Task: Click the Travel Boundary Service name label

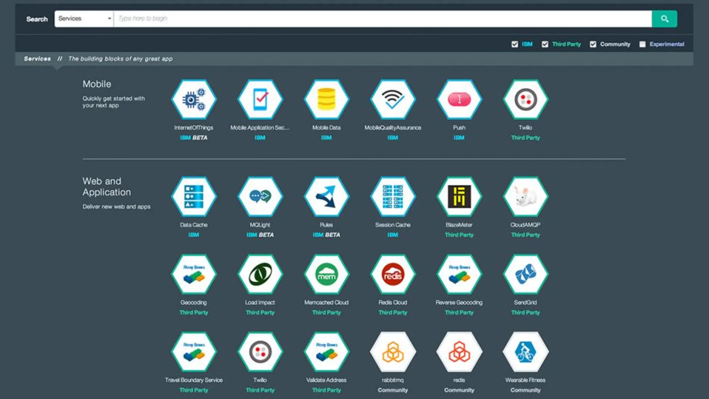Action: pyautogui.click(x=194, y=380)
